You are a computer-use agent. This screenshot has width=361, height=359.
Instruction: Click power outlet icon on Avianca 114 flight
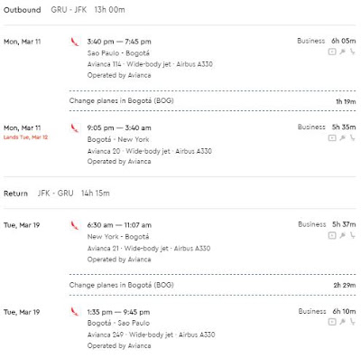pyautogui.click(x=342, y=52)
